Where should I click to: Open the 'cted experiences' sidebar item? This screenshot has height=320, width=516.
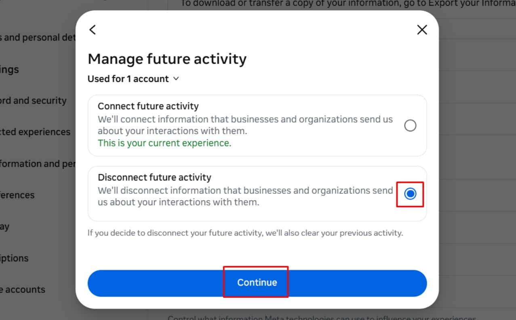tap(35, 132)
